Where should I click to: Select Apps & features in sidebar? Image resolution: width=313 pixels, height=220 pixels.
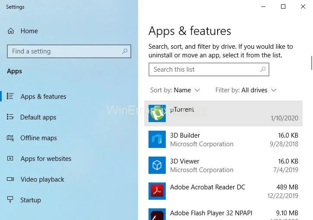pos(43,97)
